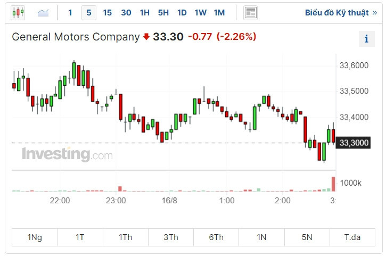Click the (-2.26%) percent change
Screen dimensions: 386x256
(x=236, y=37)
